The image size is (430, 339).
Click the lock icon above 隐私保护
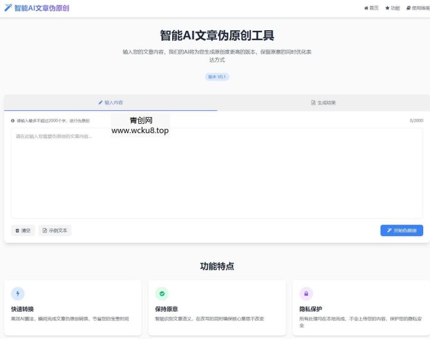[306, 294]
